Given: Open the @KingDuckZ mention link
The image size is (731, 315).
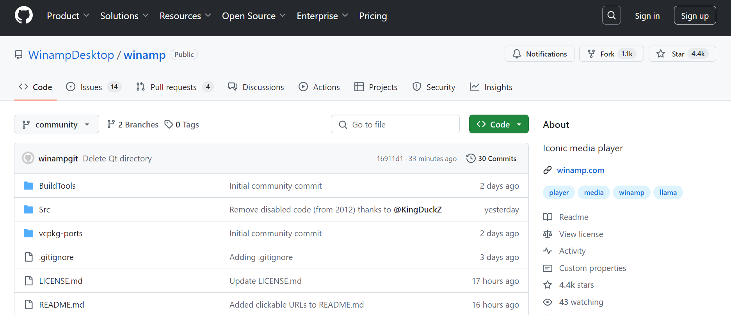Looking at the screenshot, I should (418, 210).
